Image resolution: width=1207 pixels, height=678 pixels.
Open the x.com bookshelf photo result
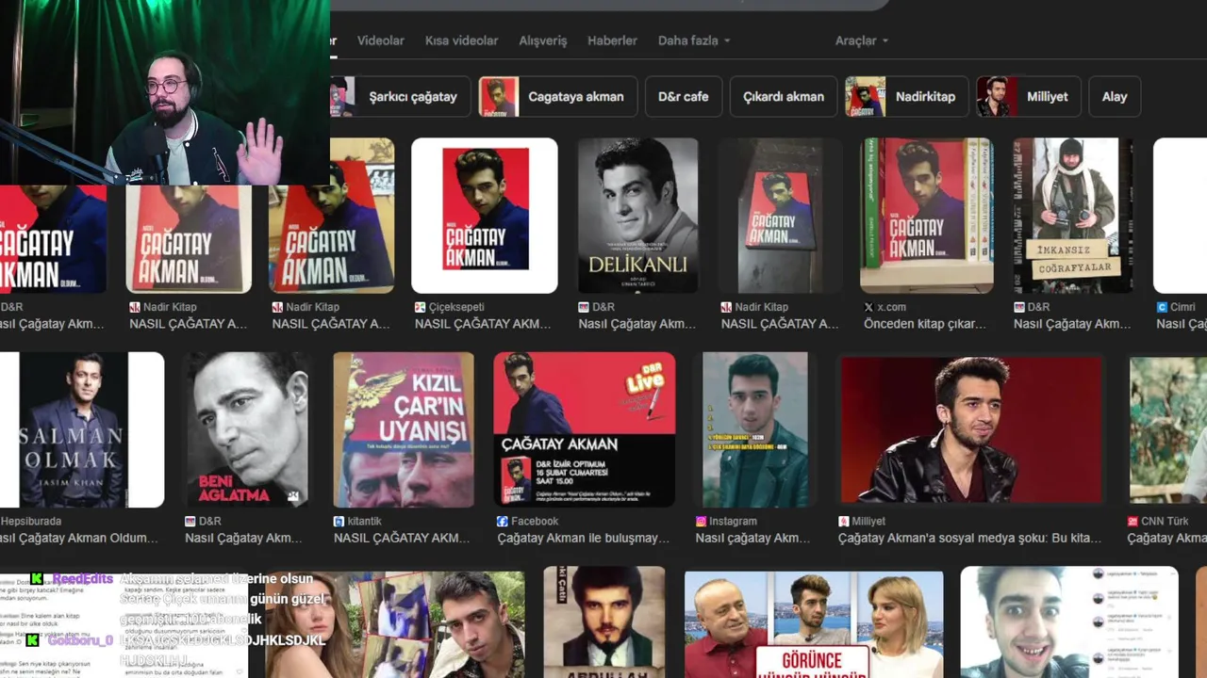[x=927, y=216]
